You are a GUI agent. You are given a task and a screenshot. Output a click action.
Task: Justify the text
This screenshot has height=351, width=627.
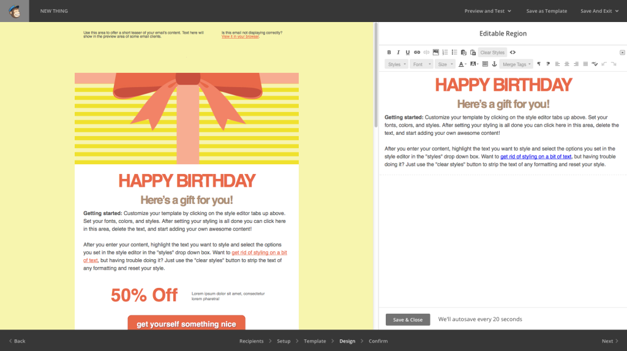585,64
